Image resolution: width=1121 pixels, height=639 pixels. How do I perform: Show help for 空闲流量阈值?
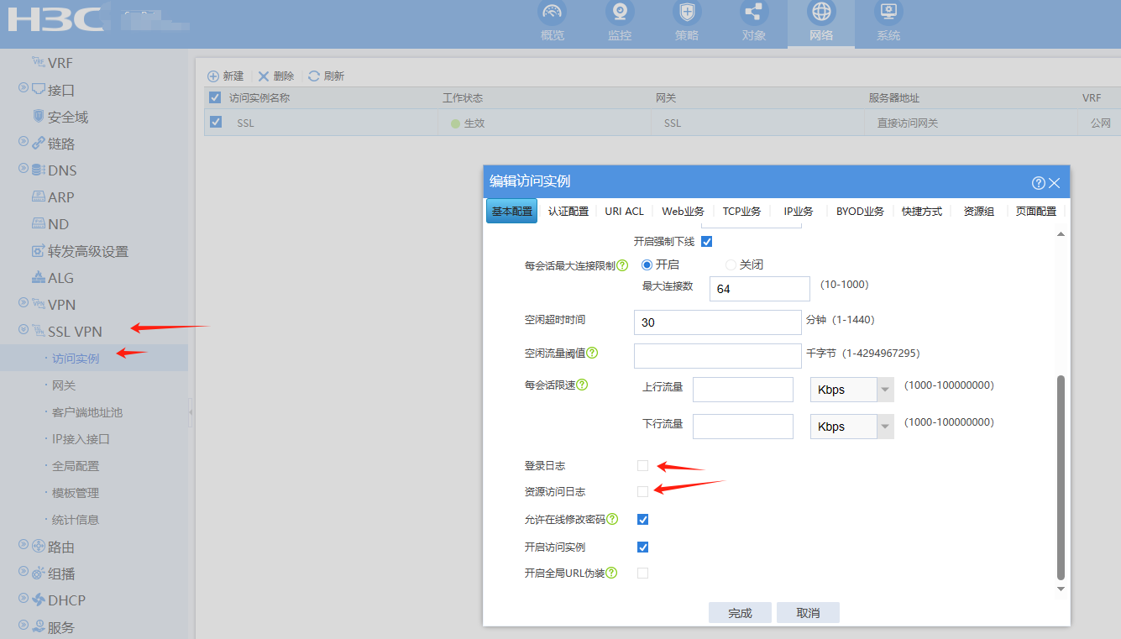[x=592, y=353]
